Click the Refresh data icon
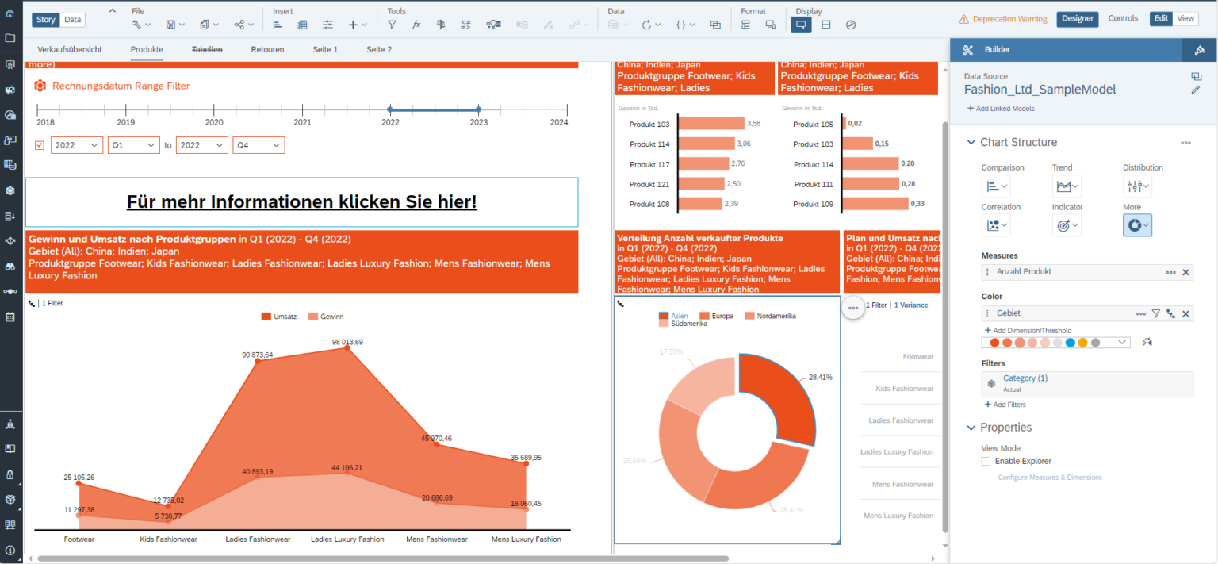 pos(647,25)
